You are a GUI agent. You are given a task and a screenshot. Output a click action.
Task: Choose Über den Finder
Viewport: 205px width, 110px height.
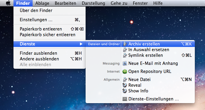point(50,10)
